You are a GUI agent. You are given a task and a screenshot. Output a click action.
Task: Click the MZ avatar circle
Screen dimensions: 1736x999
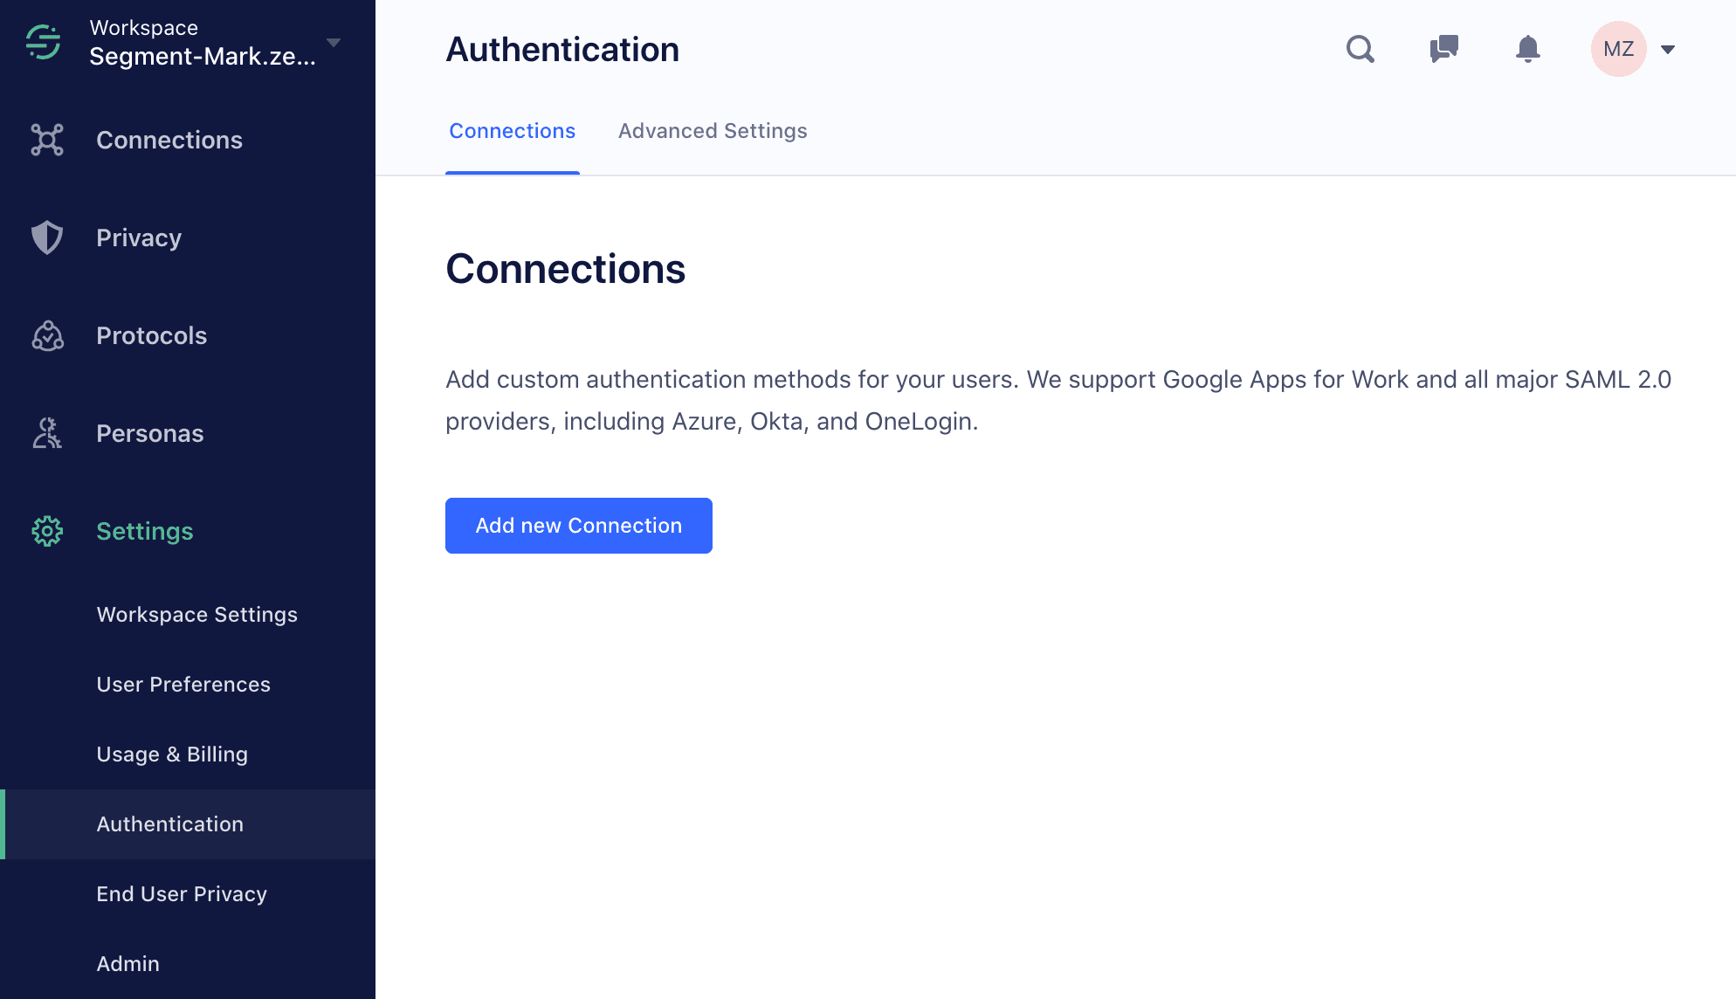point(1618,49)
